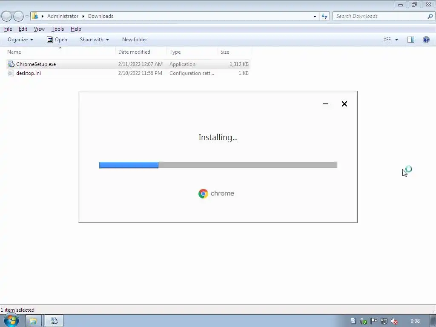Select the ChromeSetup.exe file name
The height and width of the screenshot is (327, 436).
click(x=36, y=64)
